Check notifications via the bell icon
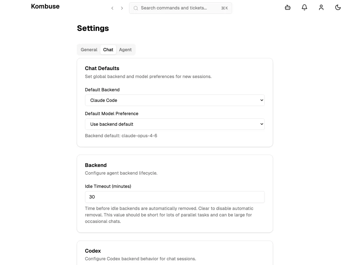Image resolution: width=353 pixels, height=265 pixels. tap(304, 7)
